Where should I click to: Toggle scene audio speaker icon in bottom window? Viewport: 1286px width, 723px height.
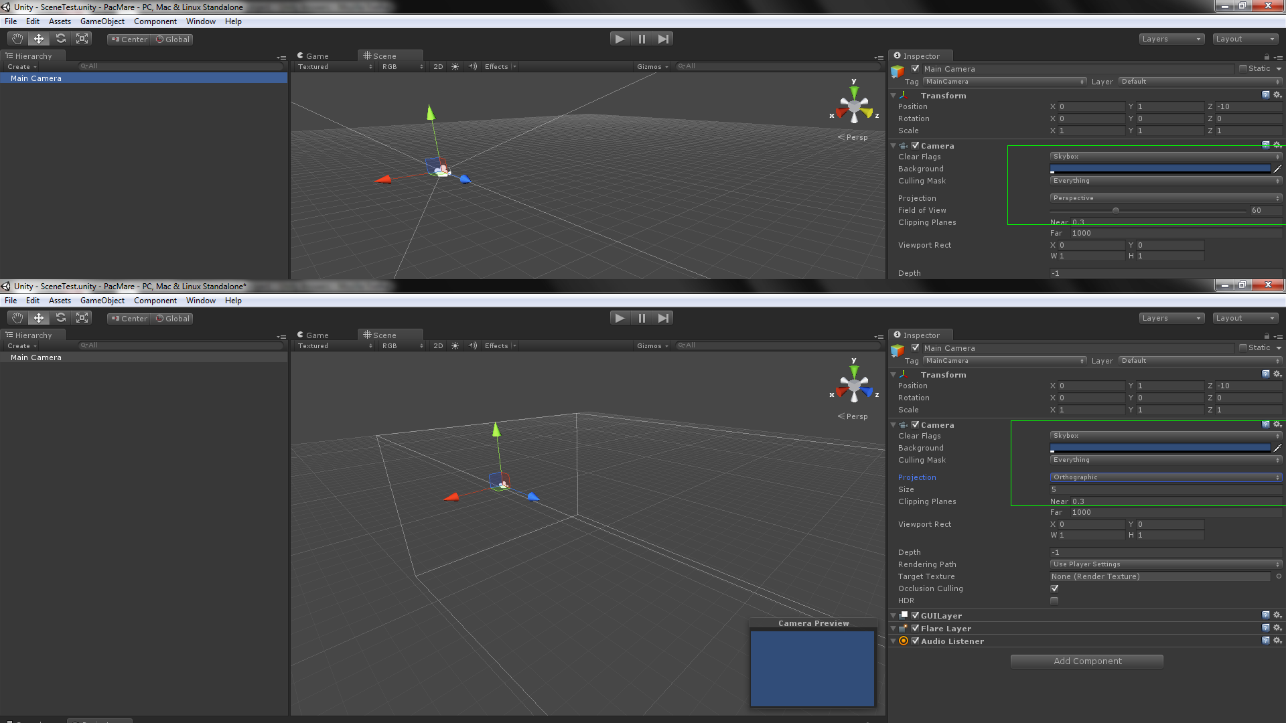point(473,345)
